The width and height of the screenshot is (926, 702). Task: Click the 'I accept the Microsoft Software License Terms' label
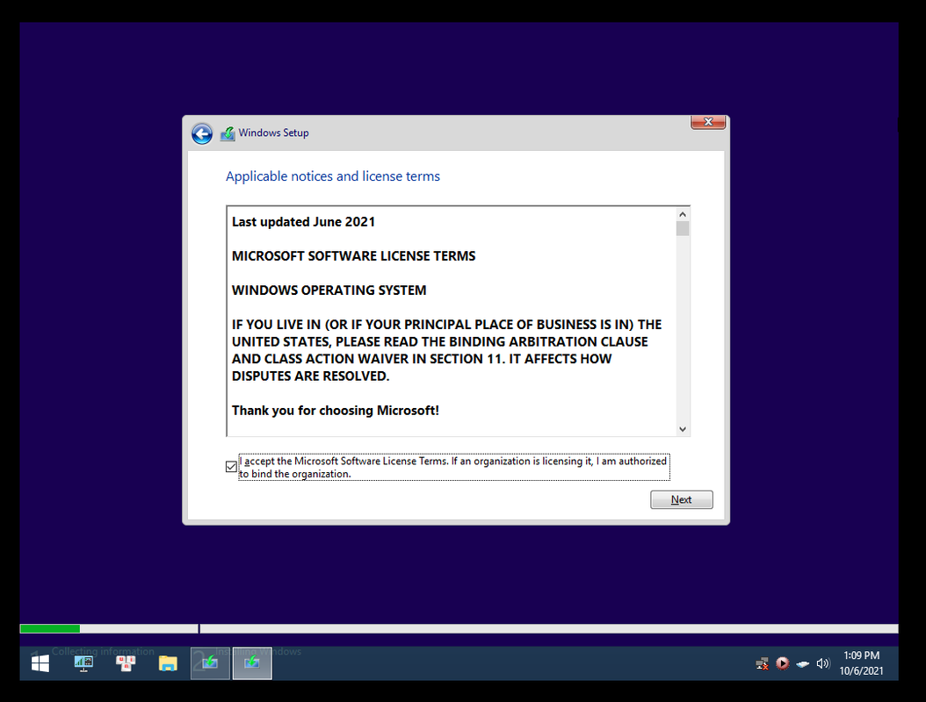[453, 467]
